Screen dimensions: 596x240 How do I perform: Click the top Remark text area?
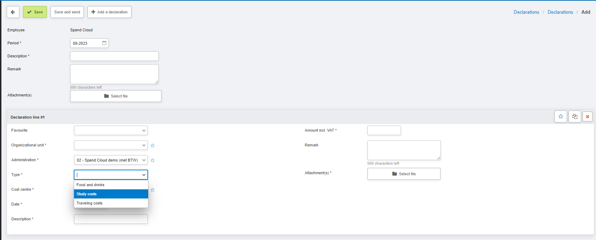coord(114,74)
